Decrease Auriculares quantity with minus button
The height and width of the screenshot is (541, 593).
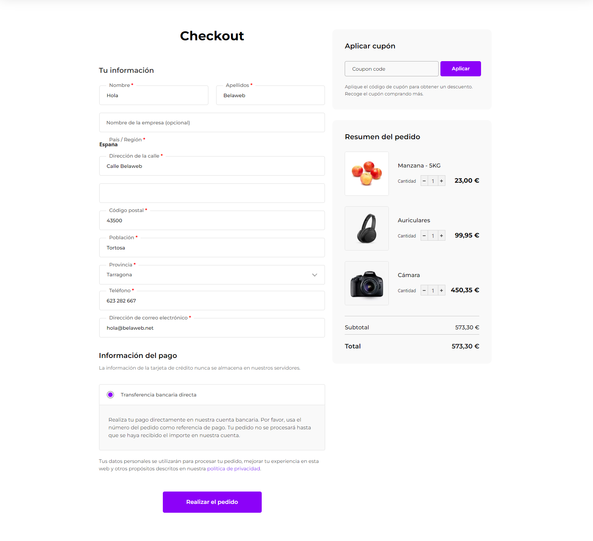pyautogui.click(x=424, y=236)
